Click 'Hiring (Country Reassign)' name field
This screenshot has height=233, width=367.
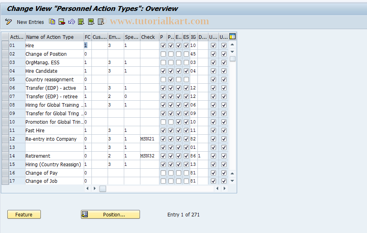click(x=55, y=164)
